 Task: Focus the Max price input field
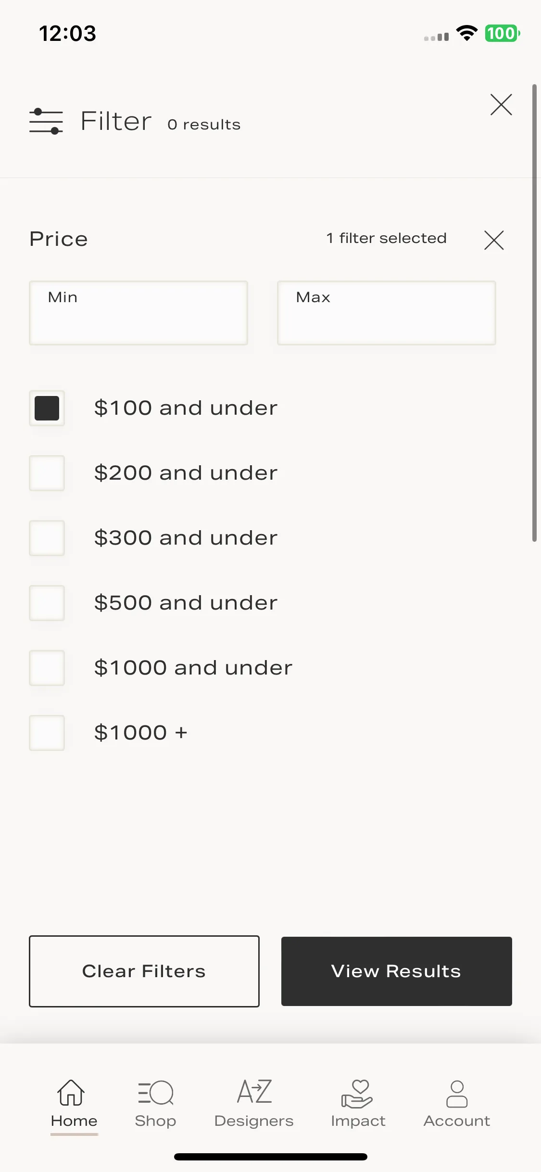387,313
